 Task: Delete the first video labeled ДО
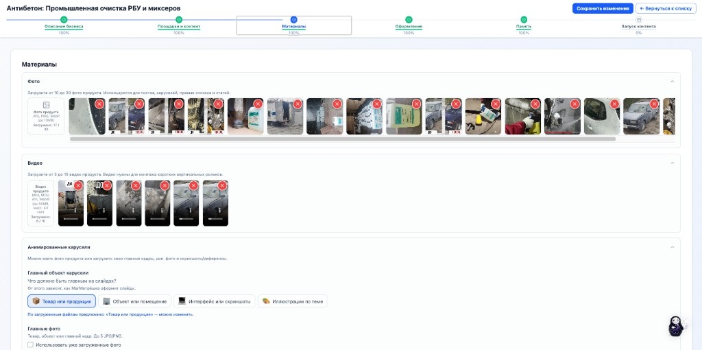[78, 185]
